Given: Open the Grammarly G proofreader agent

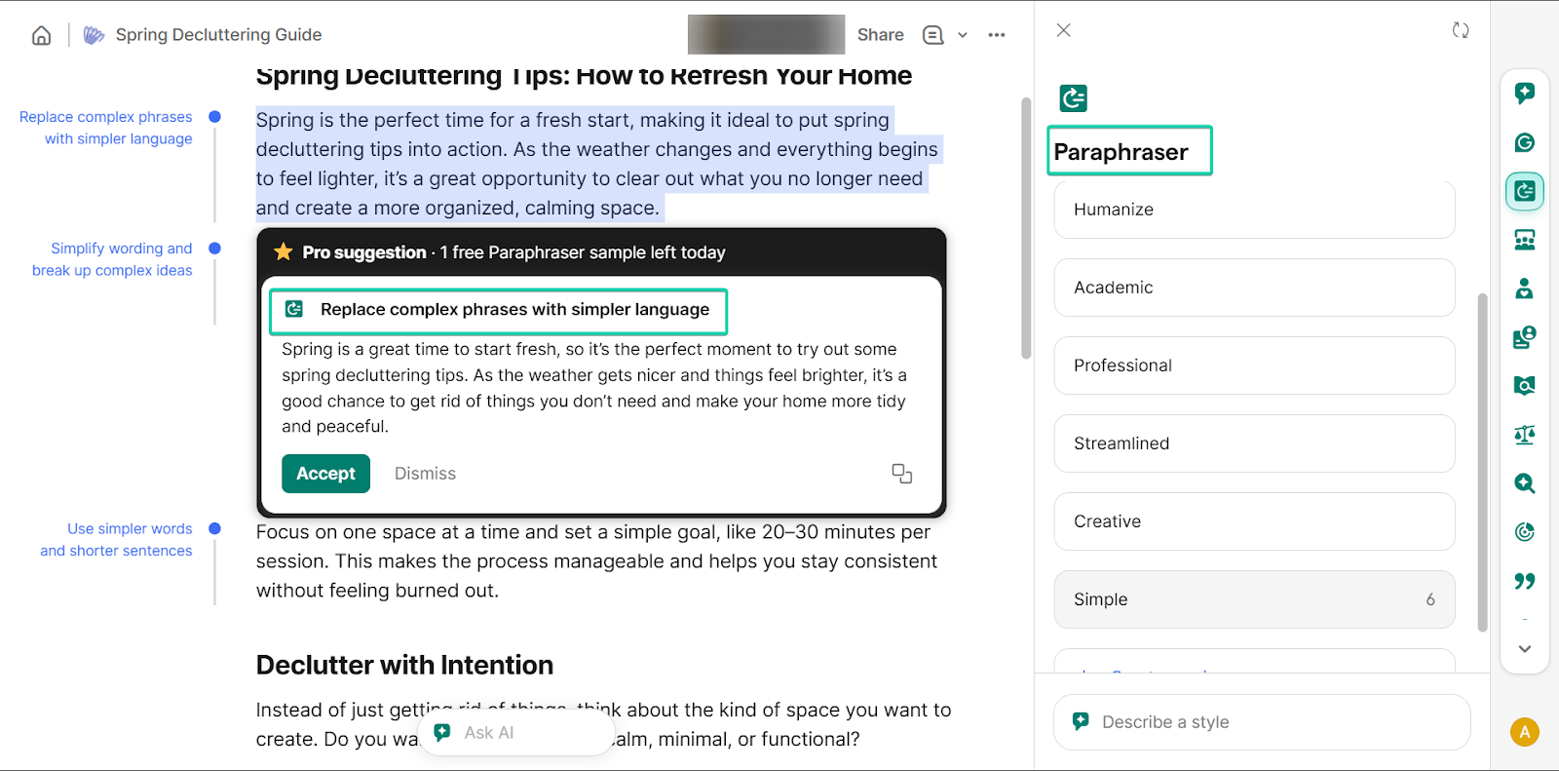Looking at the screenshot, I should click(x=1525, y=142).
